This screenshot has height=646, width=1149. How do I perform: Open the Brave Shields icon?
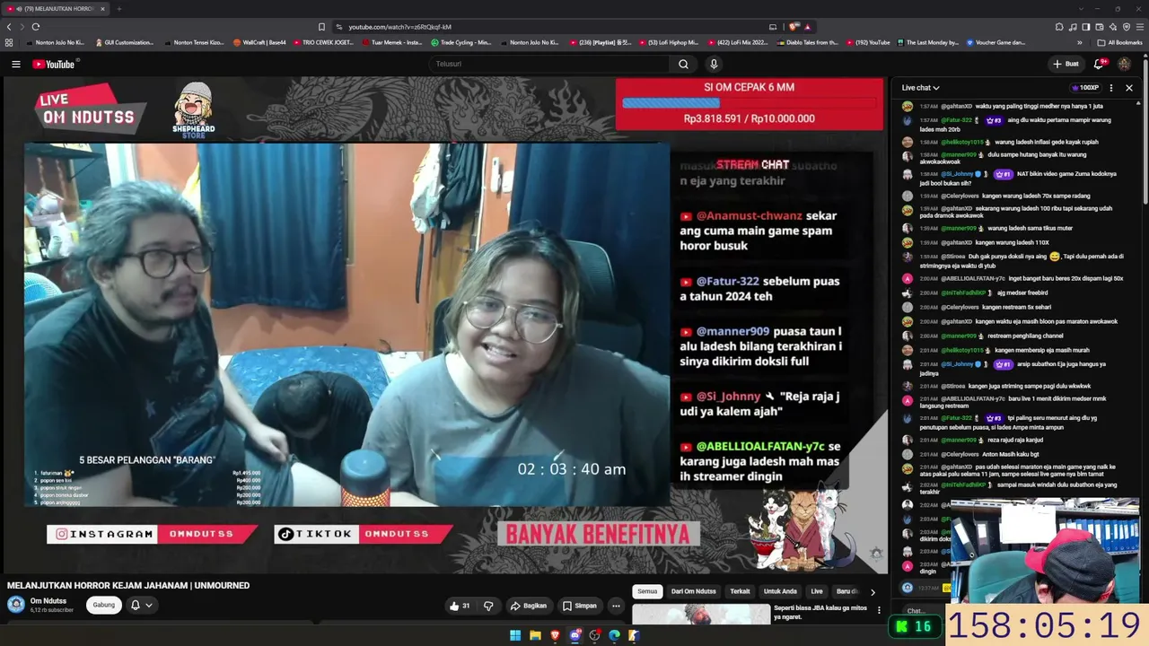[x=794, y=27]
